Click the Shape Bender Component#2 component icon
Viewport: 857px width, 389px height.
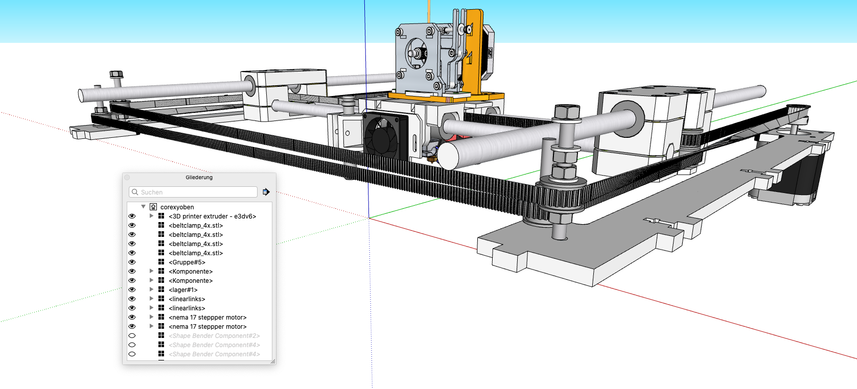pyautogui.click(x=161, y=336)
